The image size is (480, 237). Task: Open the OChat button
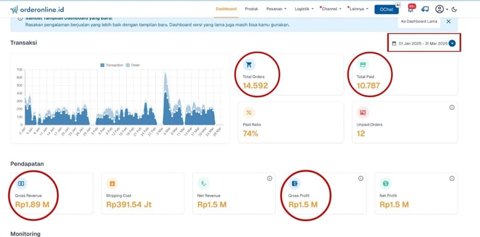pos(386,10)
